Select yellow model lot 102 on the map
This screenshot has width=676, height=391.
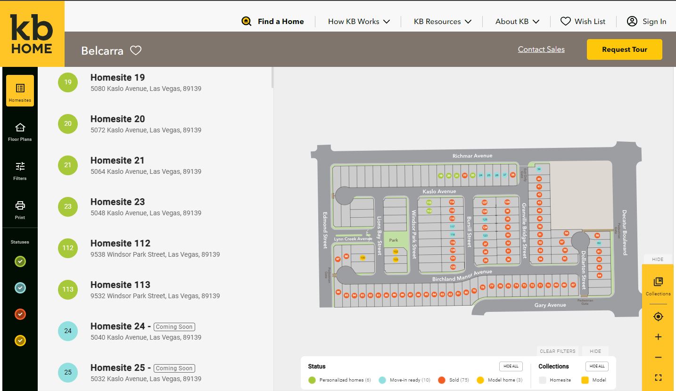pyautogui.click(x=396, y=252)
